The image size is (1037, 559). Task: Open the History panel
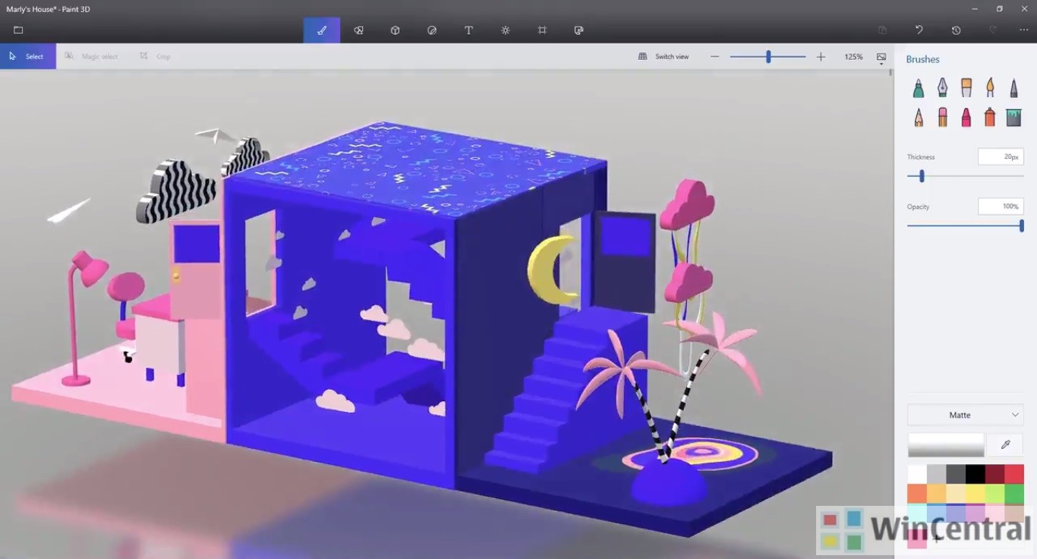point(956,30)
